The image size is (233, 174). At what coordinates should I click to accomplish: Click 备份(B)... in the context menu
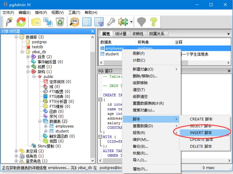click(151, 147)
